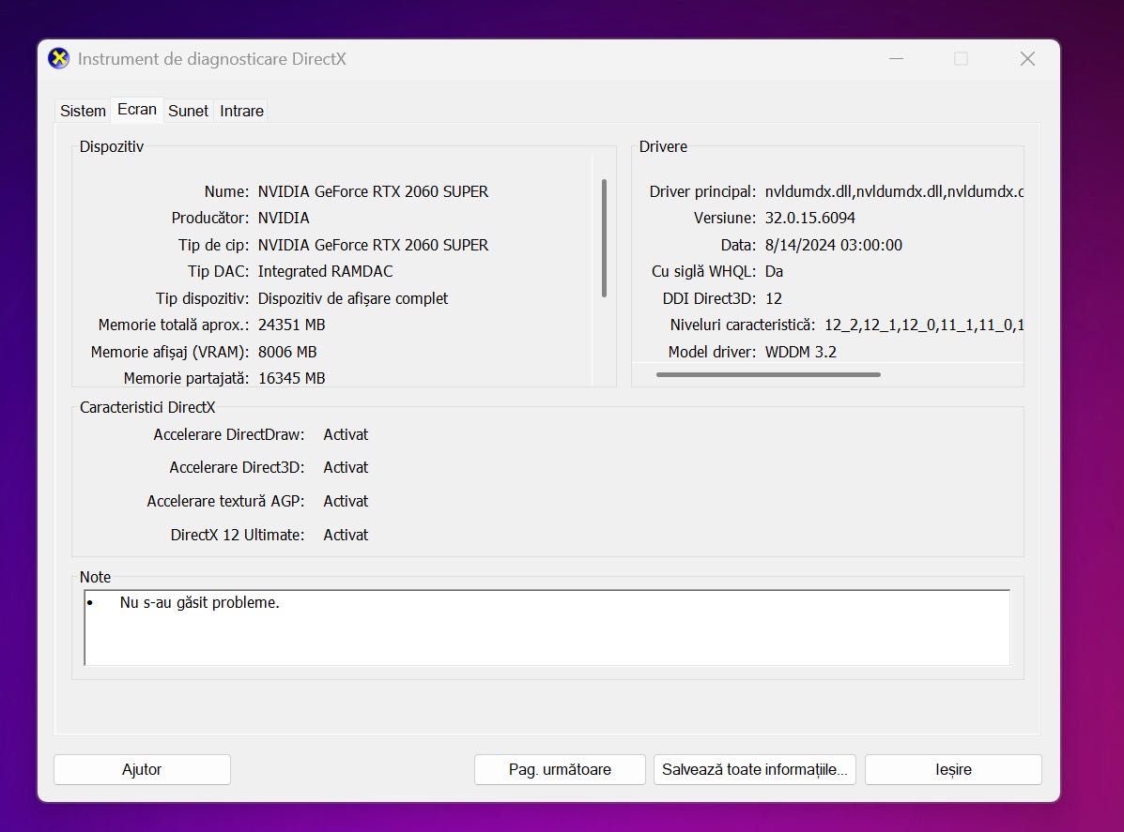Click driver model value WDDM 3.2
Screen dimensions: 1124x832
click(801, 353)
